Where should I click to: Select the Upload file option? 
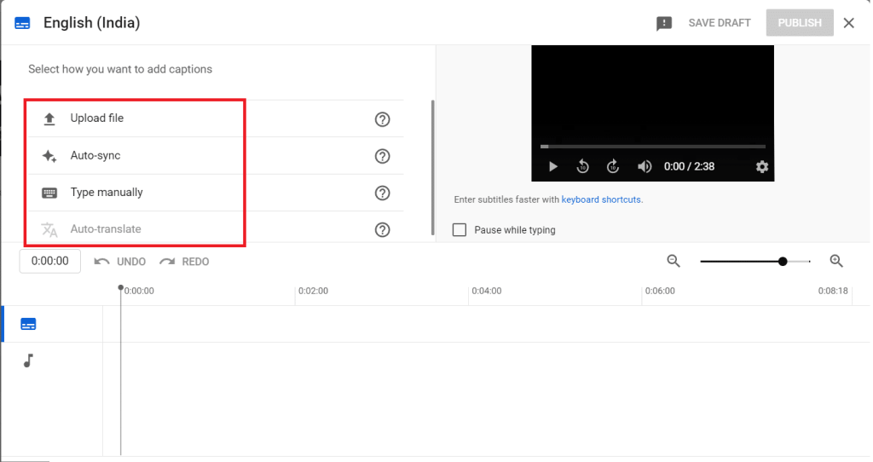click(97, 118)
